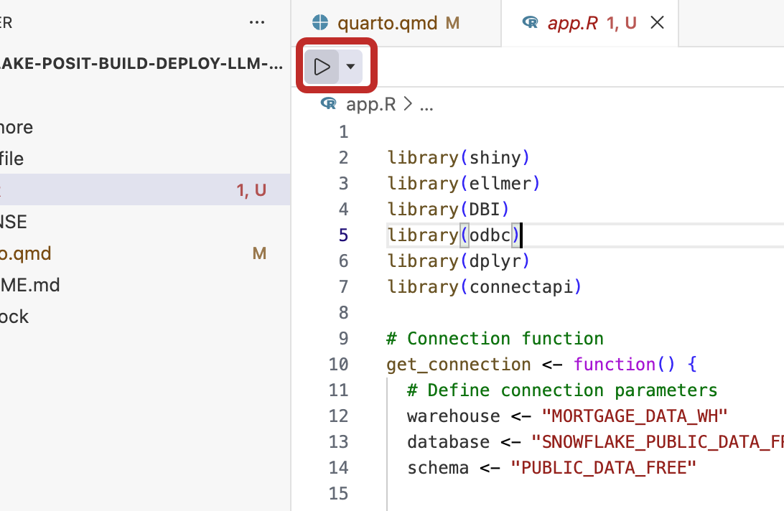This screenshot has width=784, height=511.
Task: Click the "MORTGAGE_DATA_WH" string
Action: click(635, 416)
